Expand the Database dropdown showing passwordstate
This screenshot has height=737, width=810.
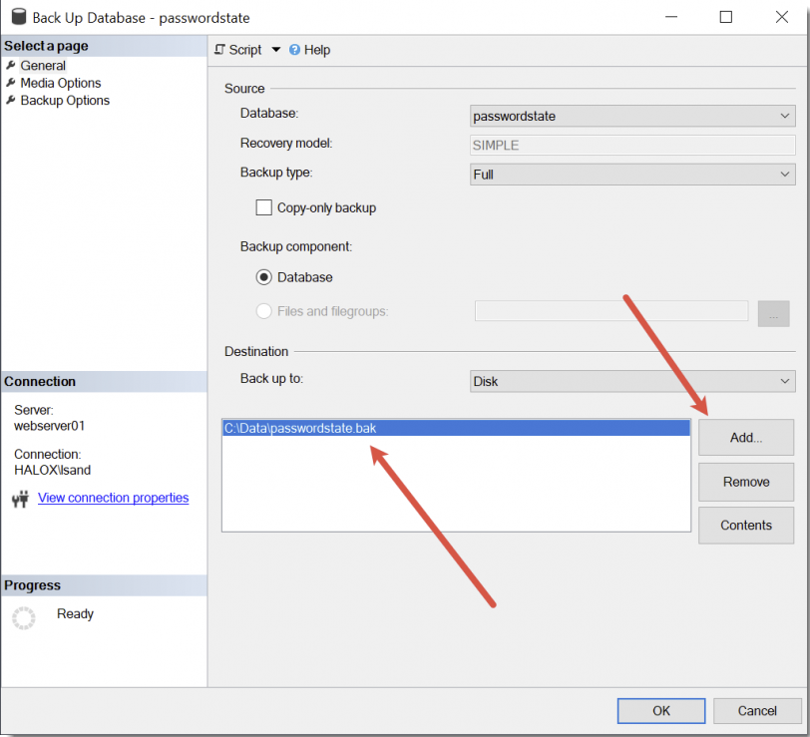coord(632,116)
